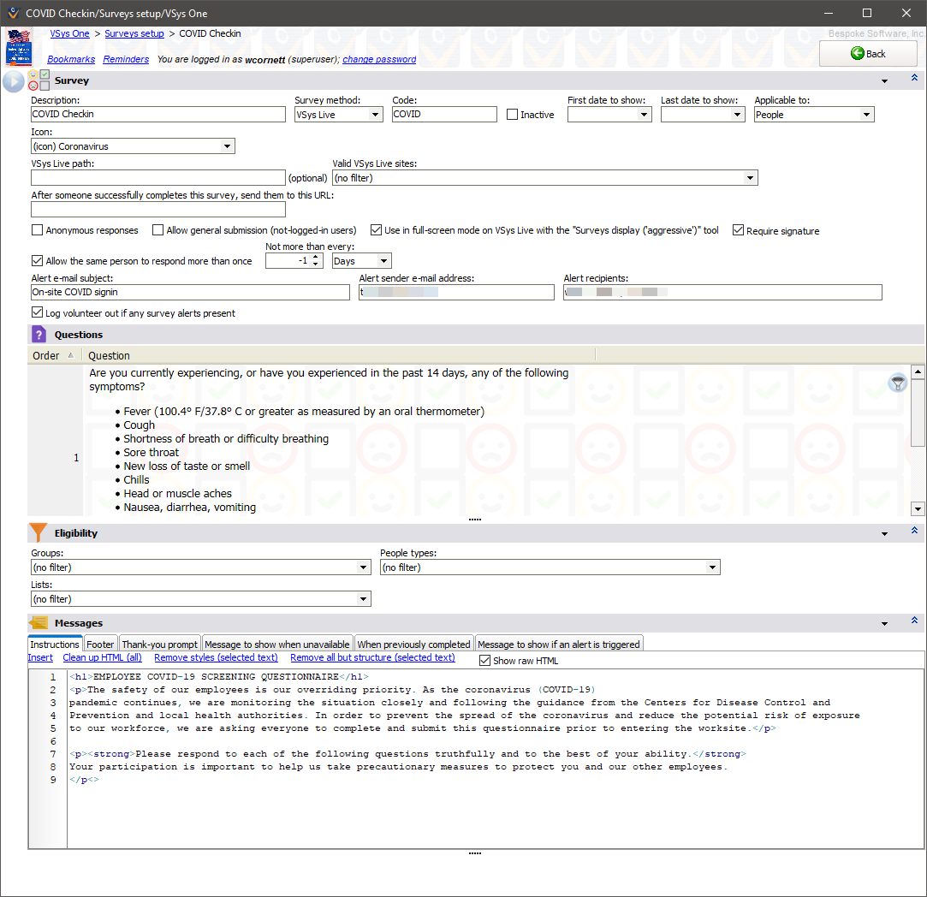Enable the Anonymous responses checkbox
Screen dimensions: 927x897
37,230
